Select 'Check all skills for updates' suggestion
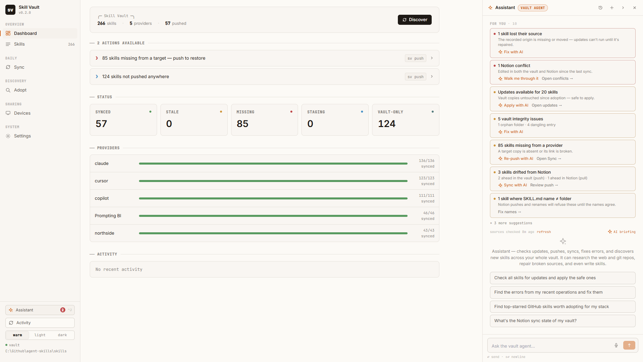The height and width of the screenshot is (362, 643). (563, 278)
